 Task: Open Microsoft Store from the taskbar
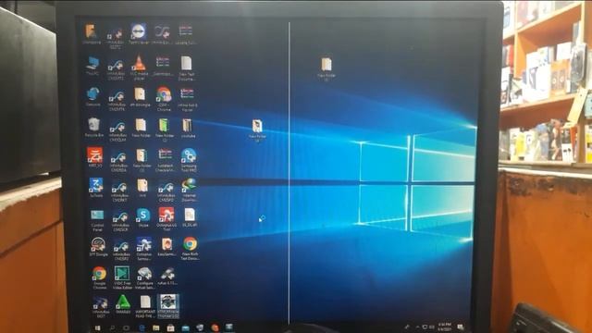click(x=170, y=328)
